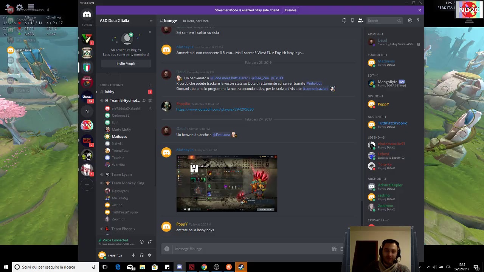Upload a file with the plus icon
This screenshot has width=484, height=272.
point(167,249)
